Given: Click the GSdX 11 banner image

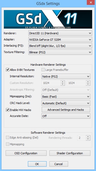Looking at the screenshot, I should tap(48, 19).
